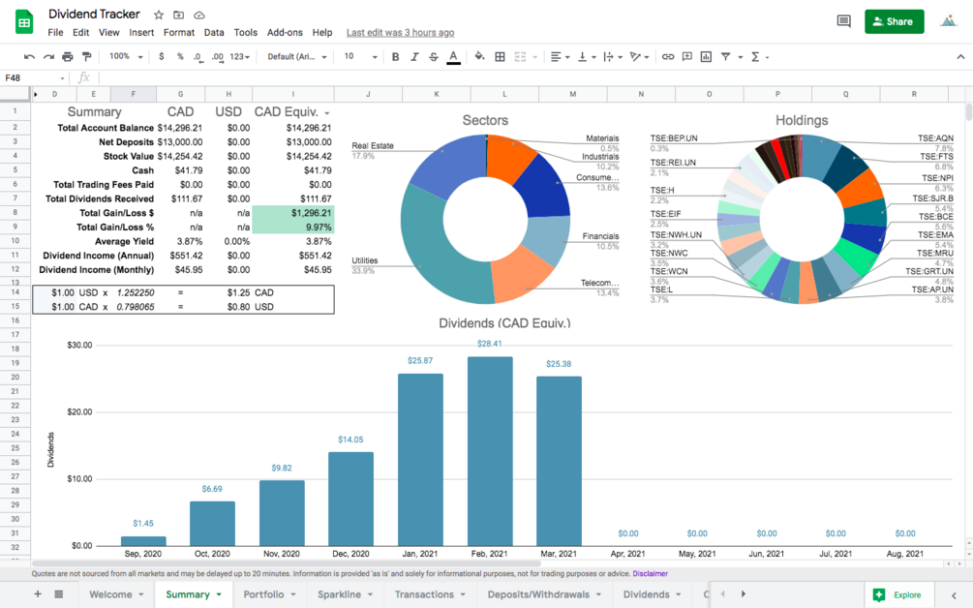This screenshot has height=608, width=973.
Task: Open the zoom level dropdown
Action: tap(126, 56)
